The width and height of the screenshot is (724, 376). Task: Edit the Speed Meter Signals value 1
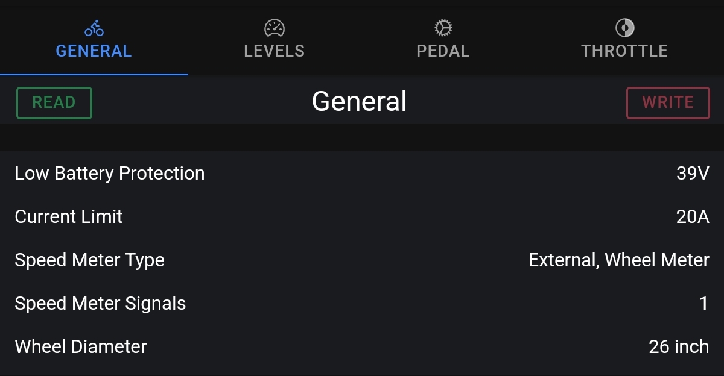point(703,304)
